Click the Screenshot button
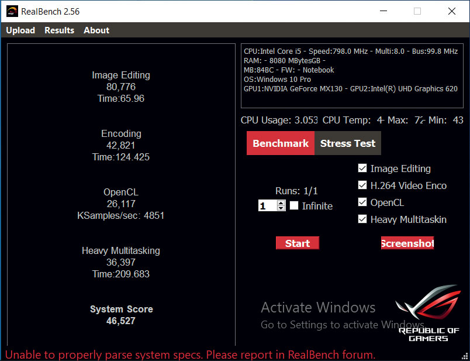The image size is (470, 361). coord(407,243)
